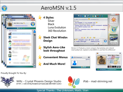Click the share files document icon in chat toolbar
123x92 pixels.
tap(85, 16)
